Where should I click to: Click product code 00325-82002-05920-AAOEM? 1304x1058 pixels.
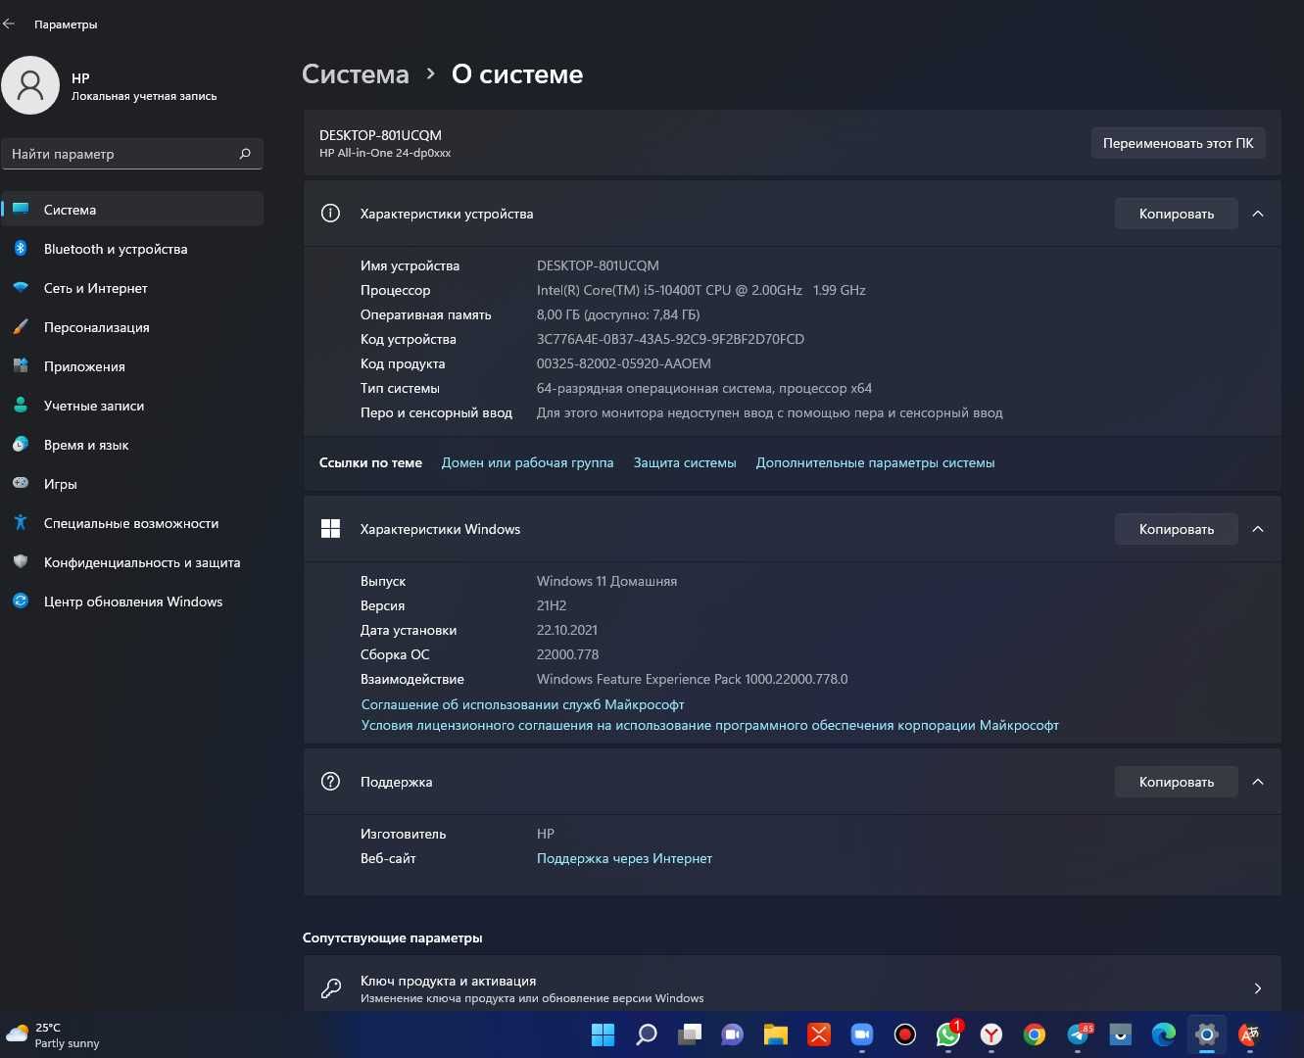pyautogui.click(x=624, y=363)
